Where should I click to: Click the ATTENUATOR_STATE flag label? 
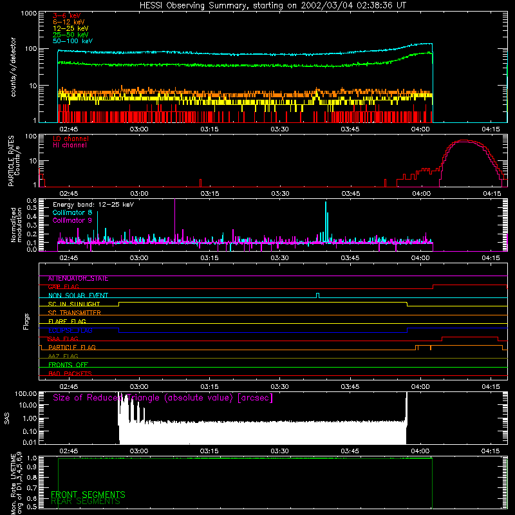click(x=78, y=279)
